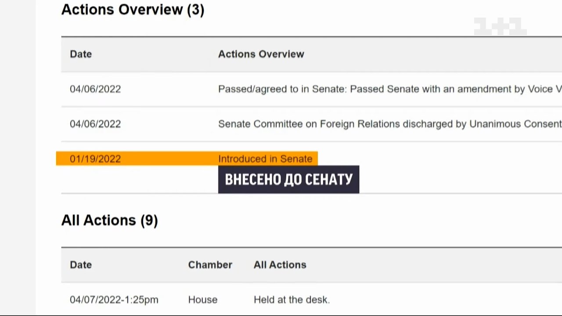Viewport: 562px width, 316px height.
Task: Click the "ВНЕСЕНО ДО СЕНАТУ" caption box
Action: point(288,180)
